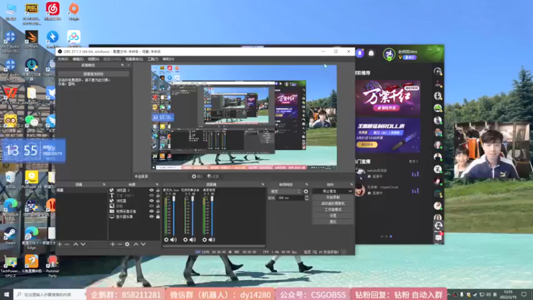Mute the 麦克风/Aux channel using its speaker icon
Screen dimensions: 533x300
(x=174, y=240)
